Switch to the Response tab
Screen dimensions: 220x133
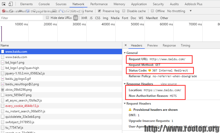point(169,45)
